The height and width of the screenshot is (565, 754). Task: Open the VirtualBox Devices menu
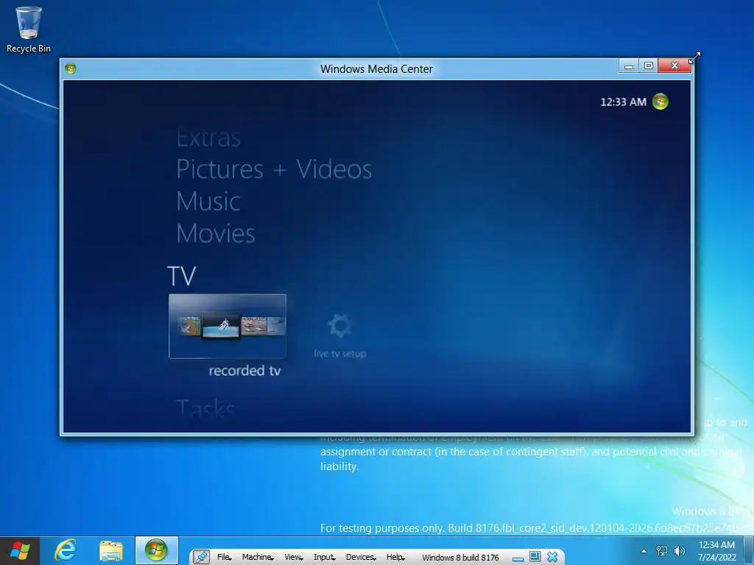tap(361, 558)
